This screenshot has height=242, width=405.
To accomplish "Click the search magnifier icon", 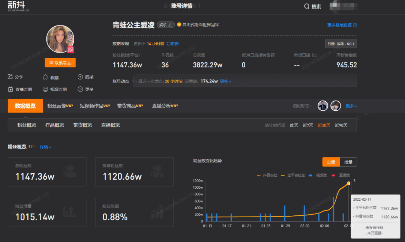I will click(307, 6).
